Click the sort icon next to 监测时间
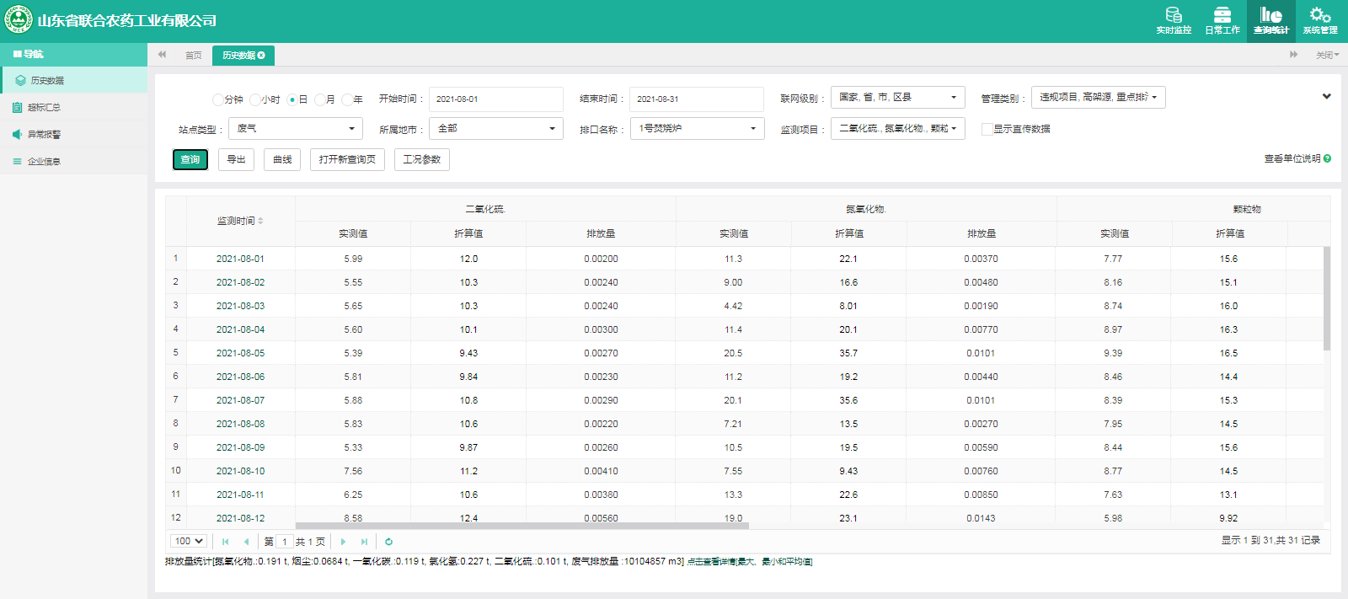 click(260, 221)
